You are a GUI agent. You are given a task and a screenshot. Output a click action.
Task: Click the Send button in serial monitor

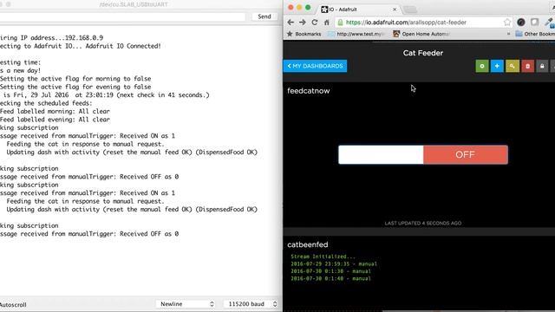click(x=264, y=16)
